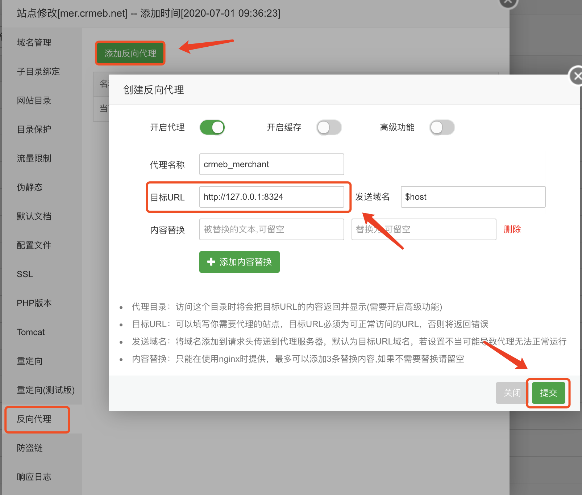Disable the 开启代理 switch
Image resolution: width=582 pixels, height=495 pixels.
212,127
